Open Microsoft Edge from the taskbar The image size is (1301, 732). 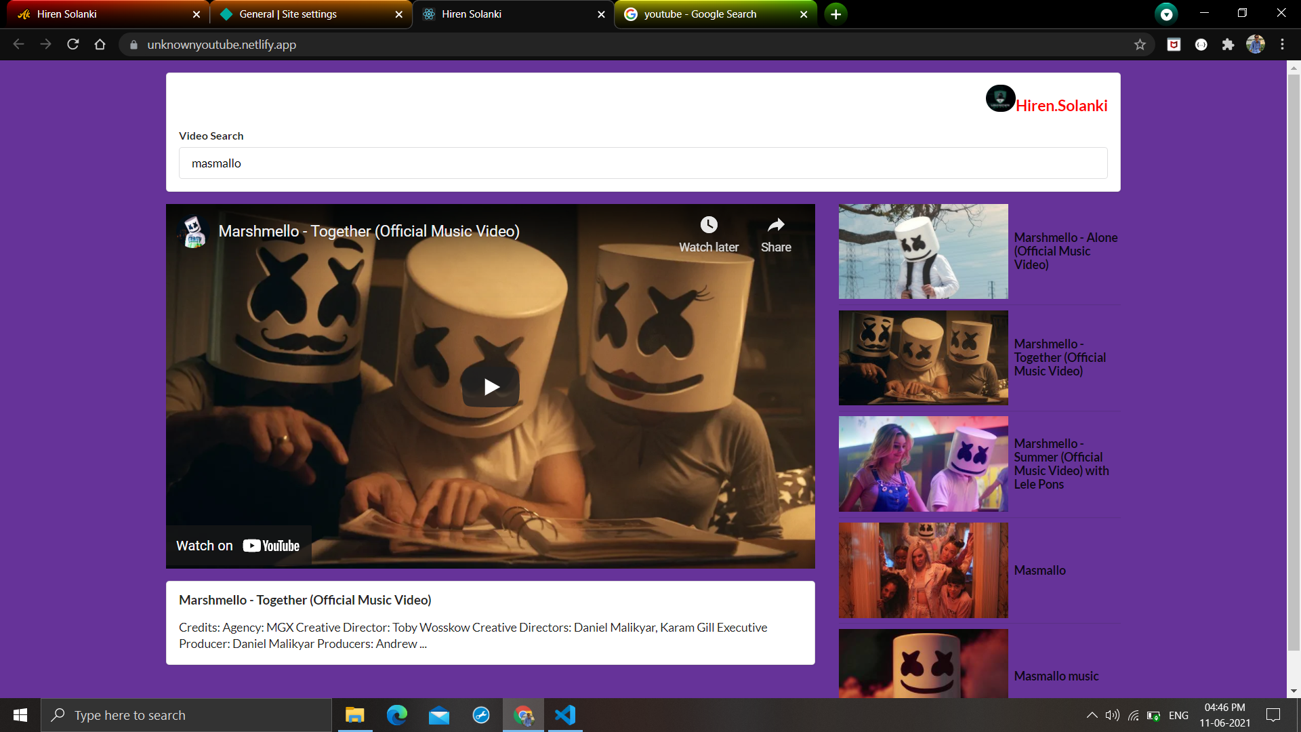[x=397, y=715]
